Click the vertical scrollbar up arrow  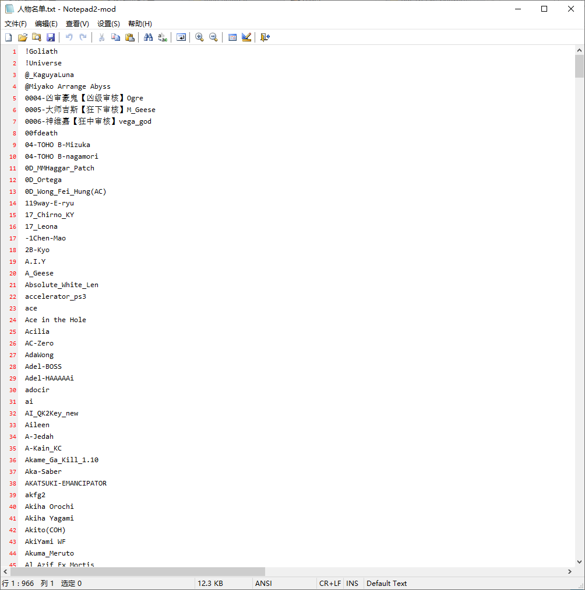click(579, 50)
